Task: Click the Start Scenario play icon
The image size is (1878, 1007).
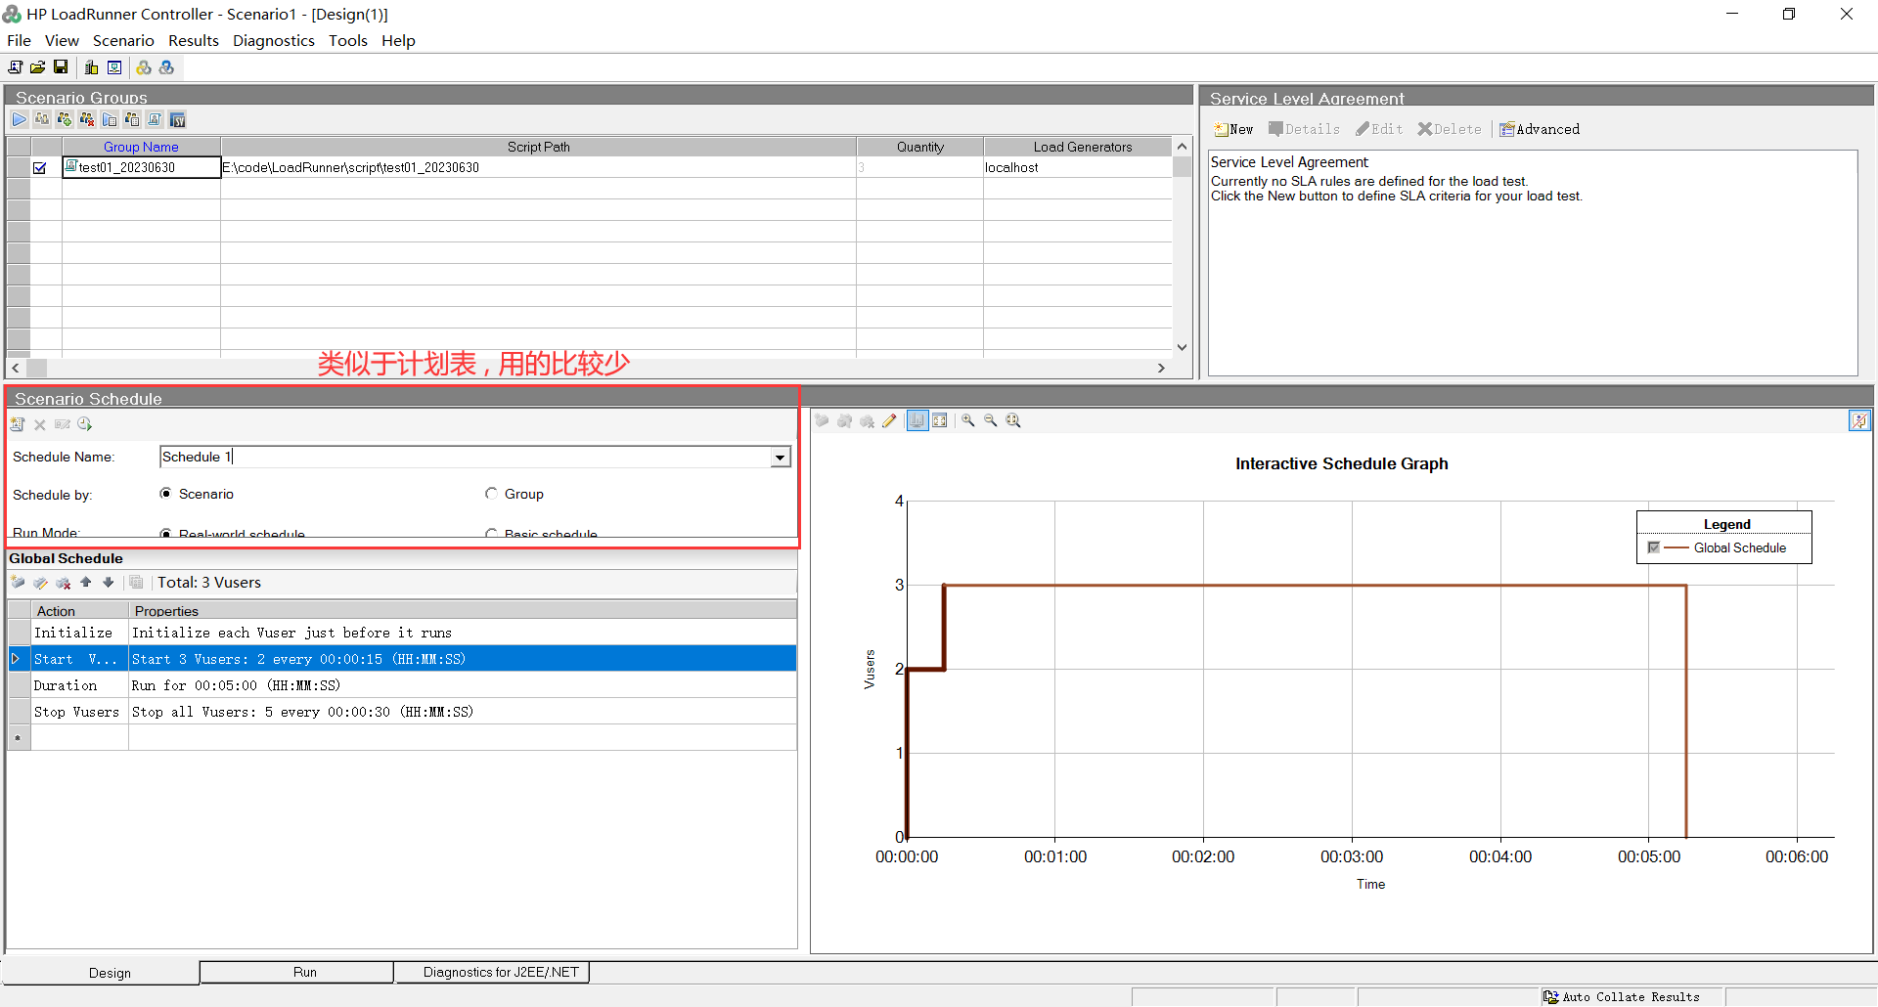Action: click(x=20, y=119)
